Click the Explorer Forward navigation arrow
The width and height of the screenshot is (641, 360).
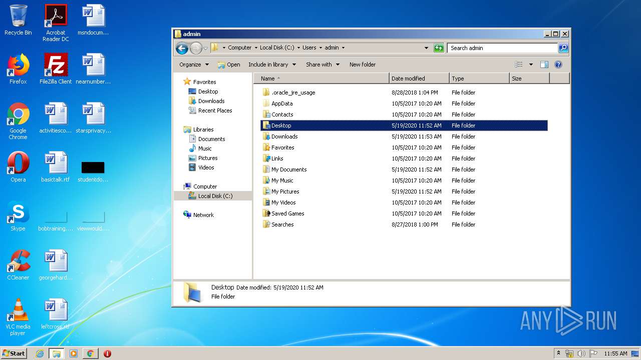pyautogui.click(x=196, y=48)
